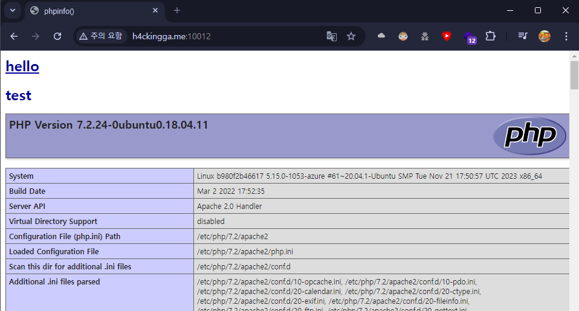
Task: Open the red play-button extension
Action: point(447,36)
